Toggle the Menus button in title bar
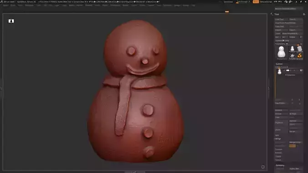Screen dimensions: 308x173 pyautogui.click(x=256, y=2)
